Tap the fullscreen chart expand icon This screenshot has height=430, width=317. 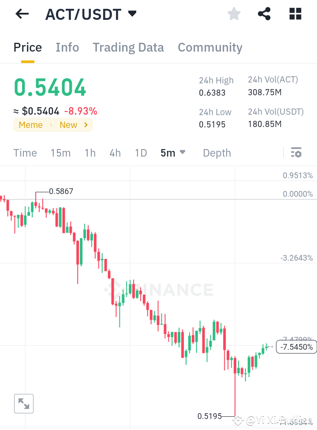click(23, 403)
